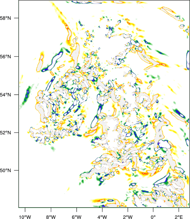Click the 2°W longitude label
The width and height of the screenshot is (190, 219).
[128, 217]
